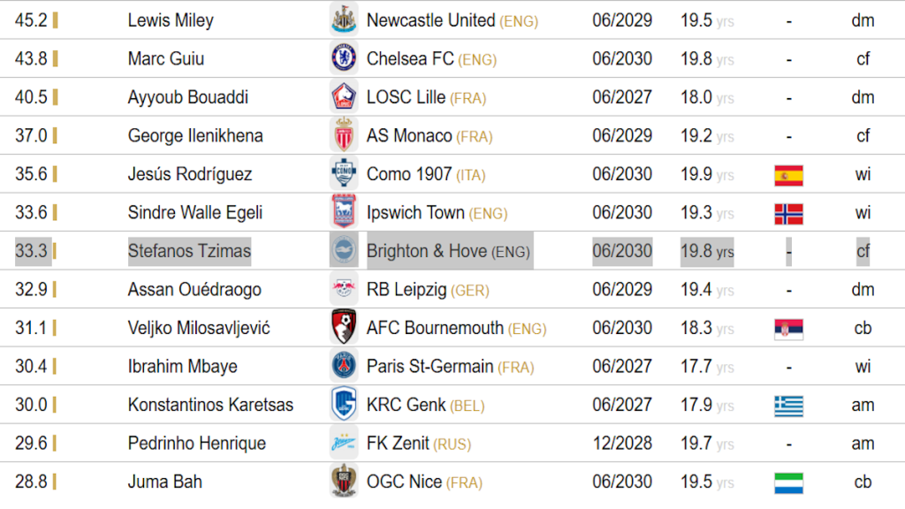The height and width of the screenshot is (509, 905).
Task: Open Ibrahim Mbaye's player link
Action: [182, 367]
